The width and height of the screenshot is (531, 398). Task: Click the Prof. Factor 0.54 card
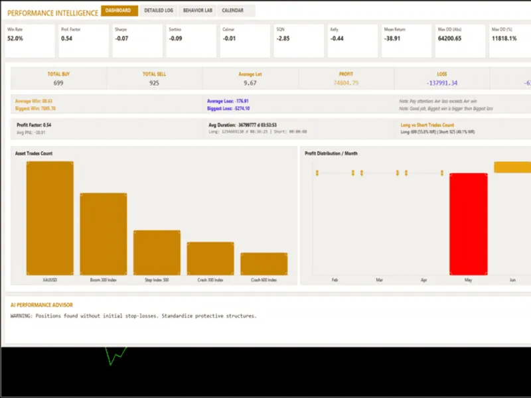tap(84, 40)
